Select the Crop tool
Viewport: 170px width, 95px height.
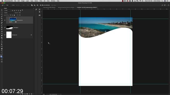click(2, 18)
